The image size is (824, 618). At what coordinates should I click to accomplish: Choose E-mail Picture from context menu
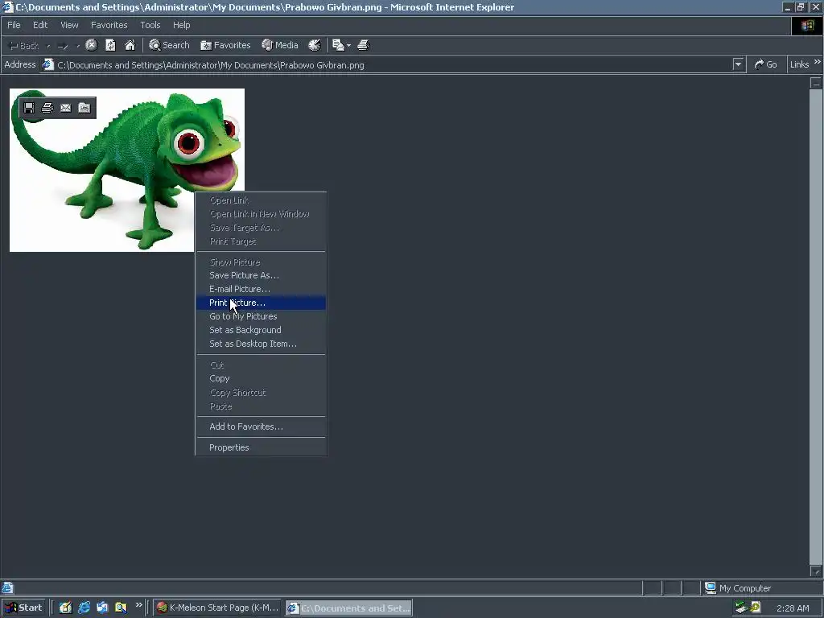262,289
